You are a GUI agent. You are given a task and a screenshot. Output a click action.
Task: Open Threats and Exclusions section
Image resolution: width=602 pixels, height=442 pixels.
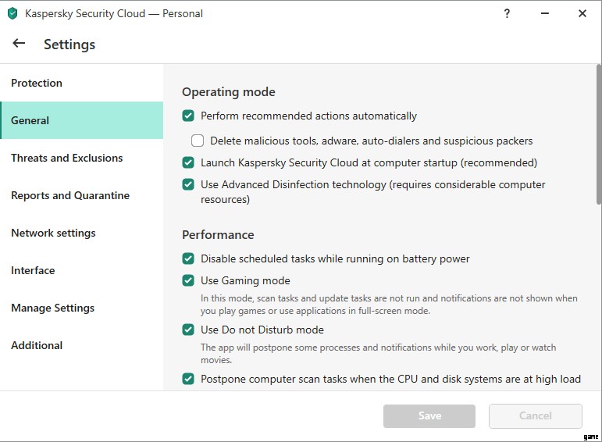click(x=67, y=158)
